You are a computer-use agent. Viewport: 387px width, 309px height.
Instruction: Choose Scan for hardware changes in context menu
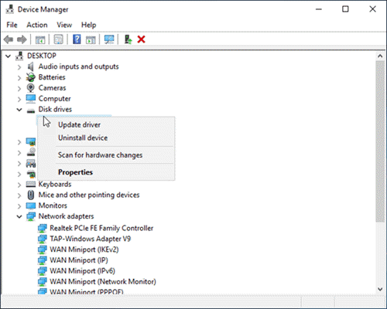pyautogui.click(x=106, y=155)
